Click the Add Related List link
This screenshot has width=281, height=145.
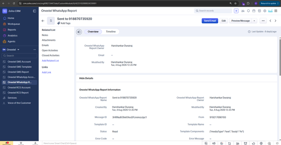pos(50,61)
